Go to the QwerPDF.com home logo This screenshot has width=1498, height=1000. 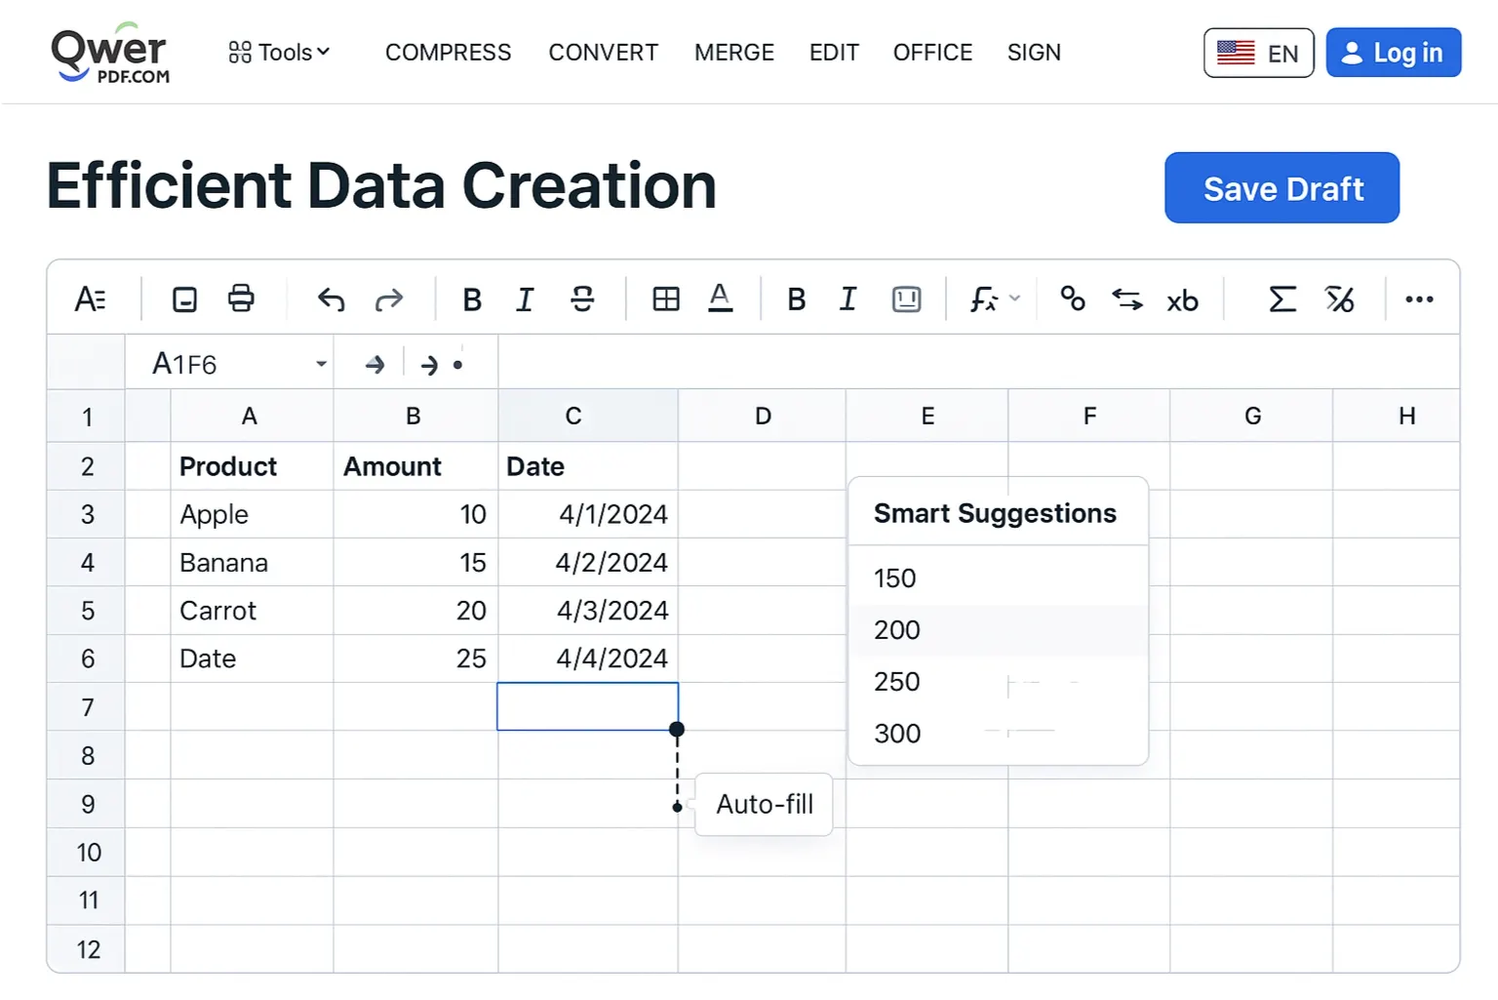tap(109, 53)
